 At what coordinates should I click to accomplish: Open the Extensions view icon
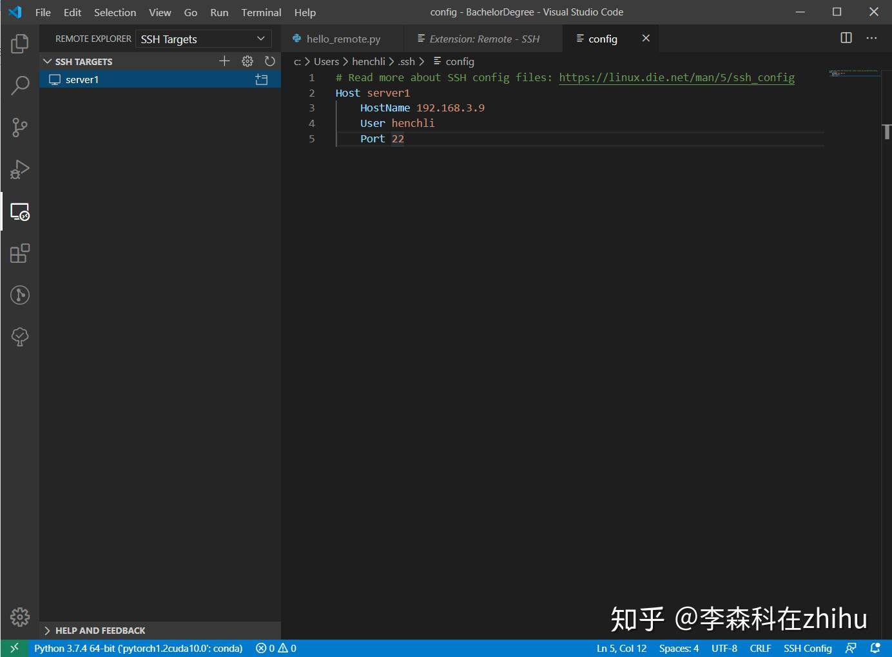point(19,253)
